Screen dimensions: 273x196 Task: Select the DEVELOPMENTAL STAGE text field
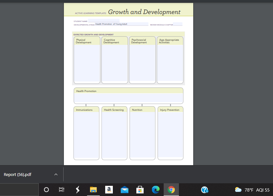click(x=122, y=24)
